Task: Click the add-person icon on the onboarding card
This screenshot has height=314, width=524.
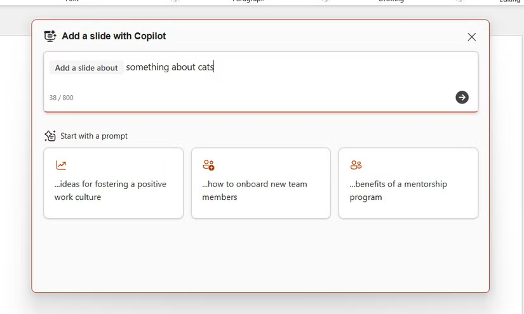Action: point(208,166)
